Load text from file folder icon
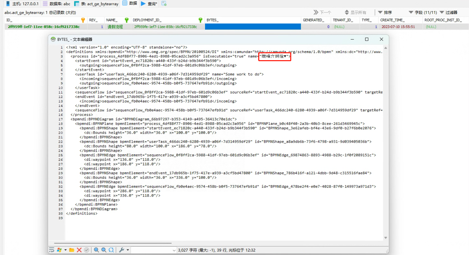 point(72,250)
